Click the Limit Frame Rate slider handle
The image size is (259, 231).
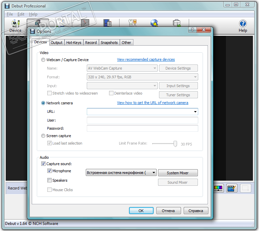coord(175,144)
